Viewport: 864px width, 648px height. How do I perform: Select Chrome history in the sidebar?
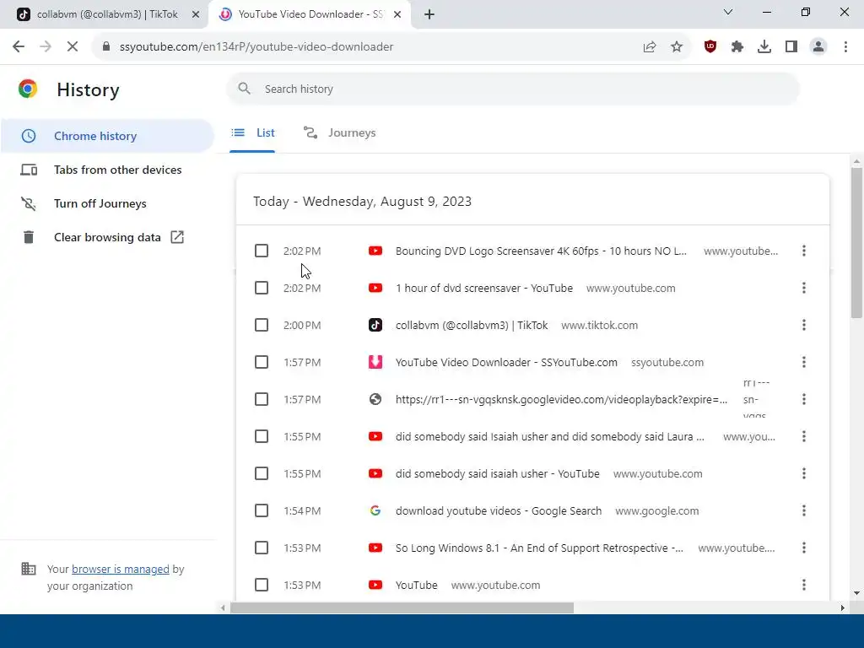[107, 136]
